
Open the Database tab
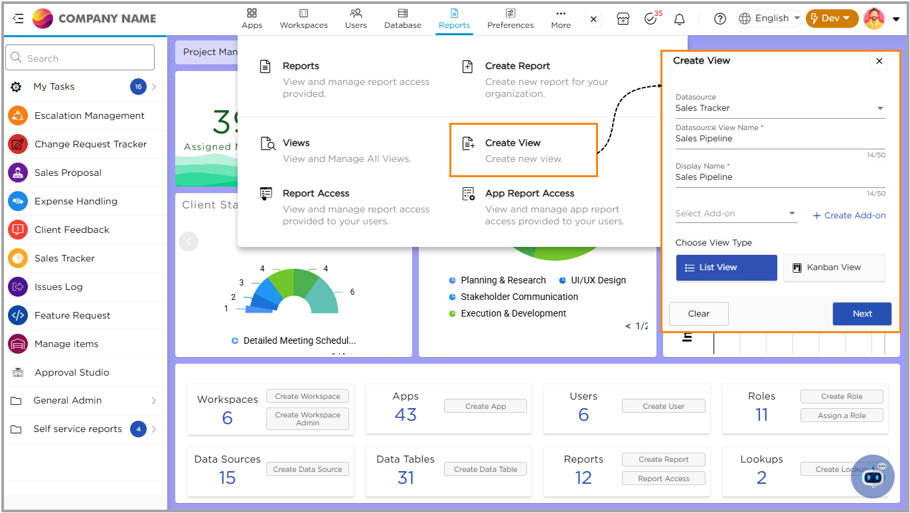click(402, 19)
